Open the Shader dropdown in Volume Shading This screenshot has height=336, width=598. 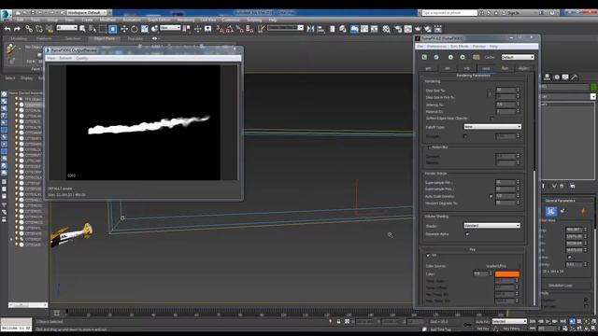(x=492, y=226)
